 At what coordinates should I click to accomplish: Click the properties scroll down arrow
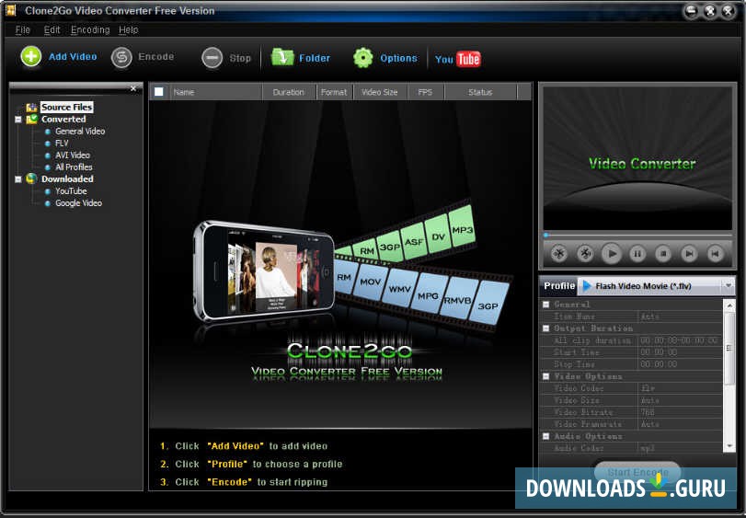(729, 446)
